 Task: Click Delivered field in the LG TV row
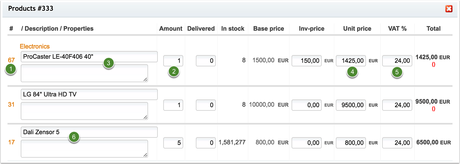coord(206,105)
